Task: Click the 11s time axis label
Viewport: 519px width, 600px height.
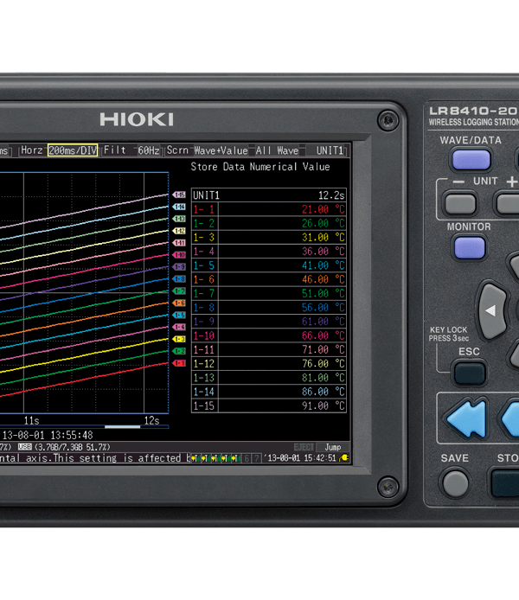Action: click(31, 420)
